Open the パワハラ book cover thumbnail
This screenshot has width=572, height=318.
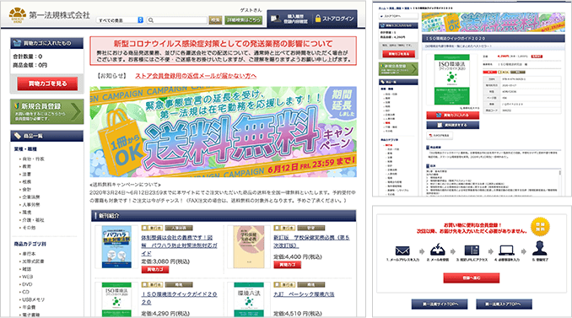(116, 247)
